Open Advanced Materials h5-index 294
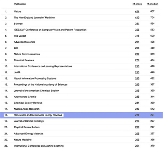The height and width of the screenshot is (149, 163). pos(137,42)
